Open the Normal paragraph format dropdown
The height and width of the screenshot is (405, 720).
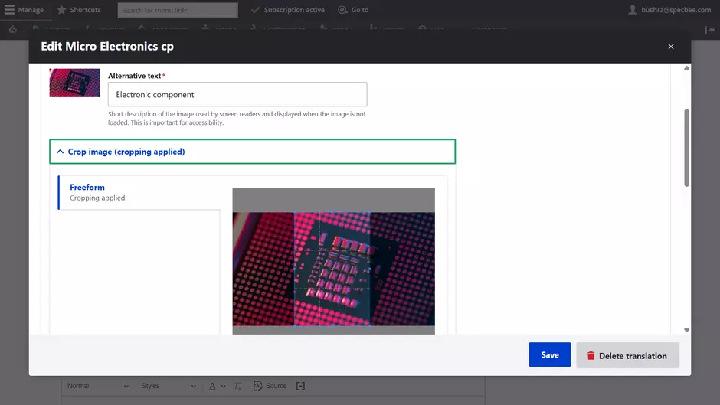(98, 386)
